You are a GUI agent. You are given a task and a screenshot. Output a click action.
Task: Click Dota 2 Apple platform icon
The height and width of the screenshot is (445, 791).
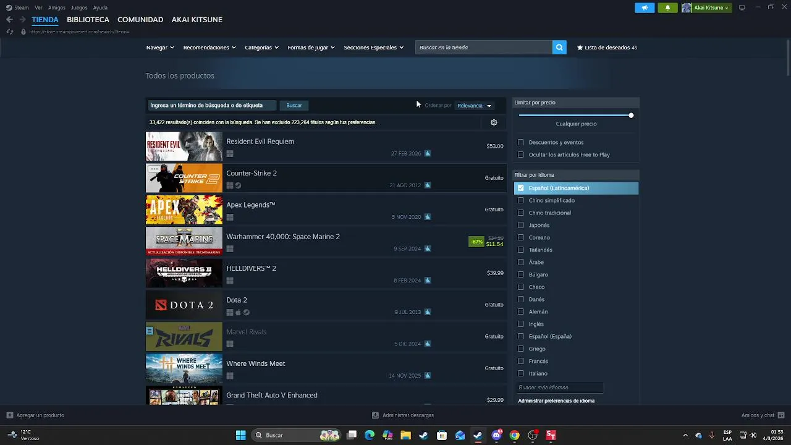click(238, 312)
